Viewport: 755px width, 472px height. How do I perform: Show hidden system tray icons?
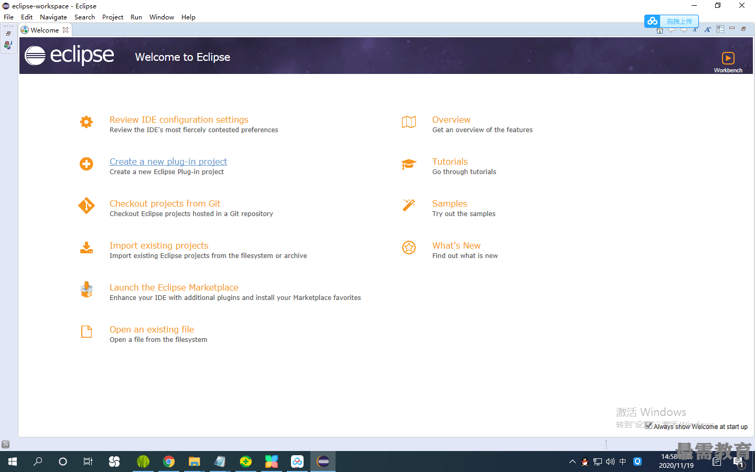572,462
